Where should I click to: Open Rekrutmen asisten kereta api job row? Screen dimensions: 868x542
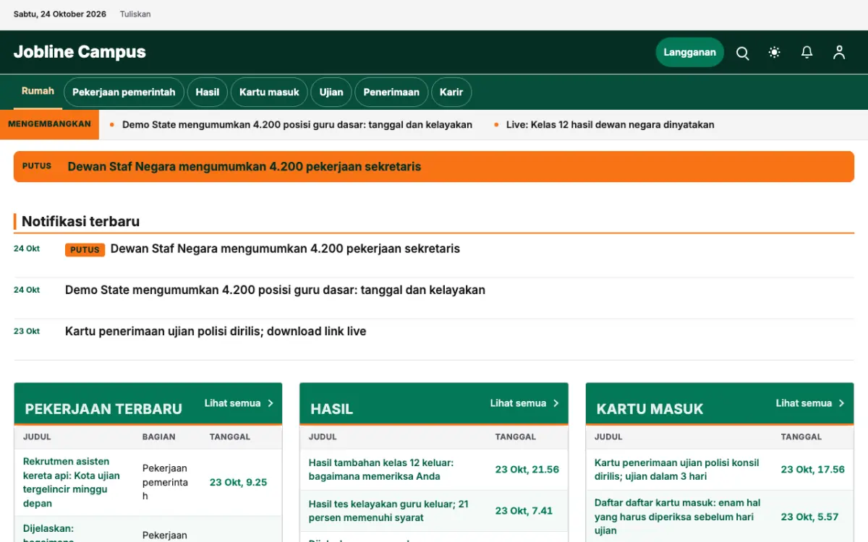coord(72,482)
